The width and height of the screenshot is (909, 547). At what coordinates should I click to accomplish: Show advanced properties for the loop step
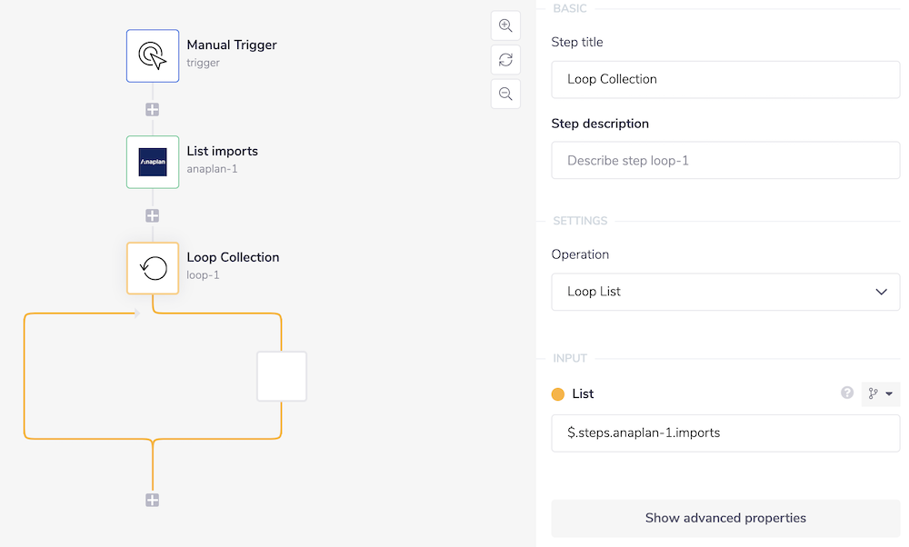pos(725,518)
